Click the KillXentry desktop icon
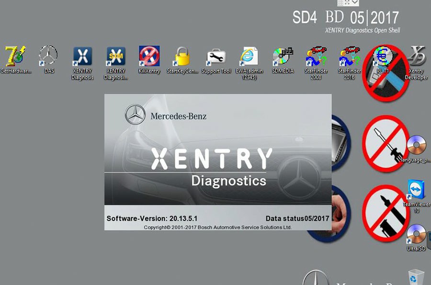 pos(149,56)
